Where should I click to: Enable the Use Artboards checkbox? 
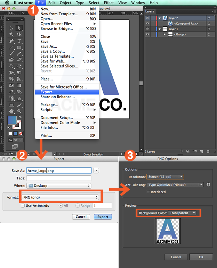click(x=23, y=206)
